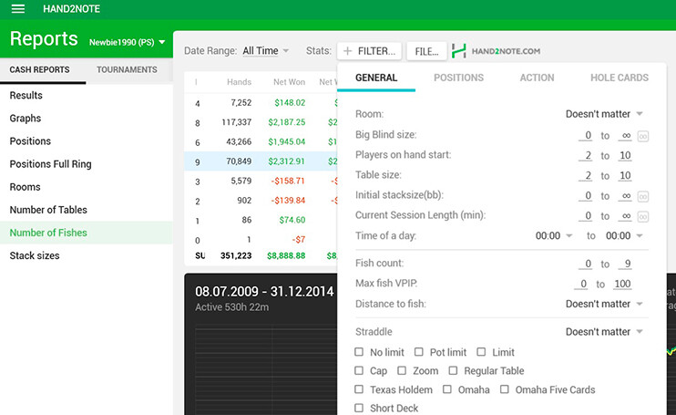Click infinity icon beside Current Session Length

(643, 216)
